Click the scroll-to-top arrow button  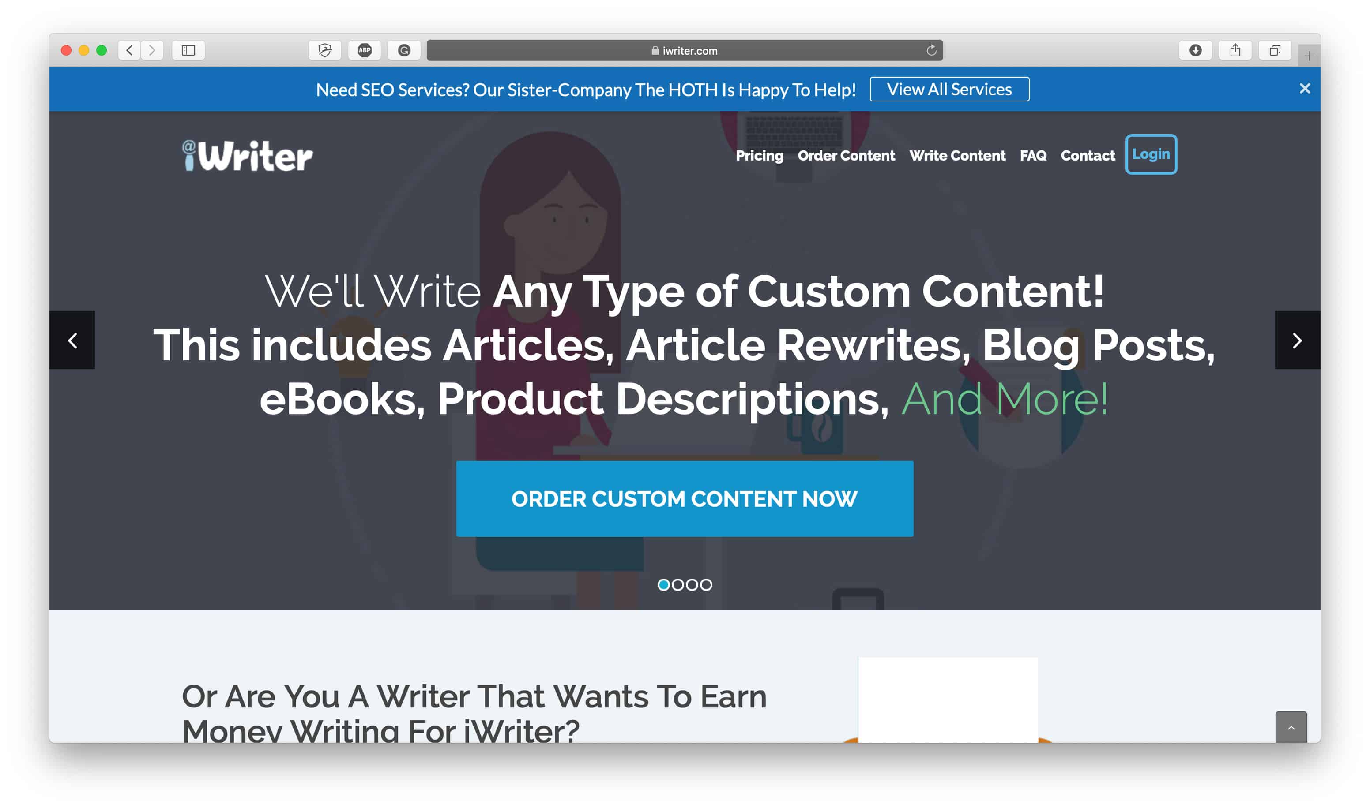point(1292,727)
